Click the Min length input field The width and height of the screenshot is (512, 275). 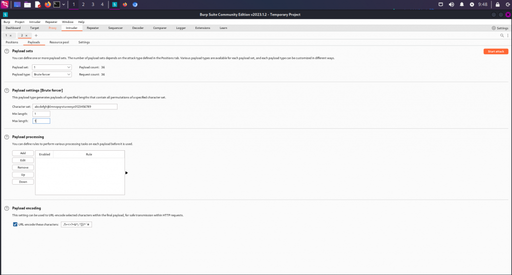click(x=41, y=114)
